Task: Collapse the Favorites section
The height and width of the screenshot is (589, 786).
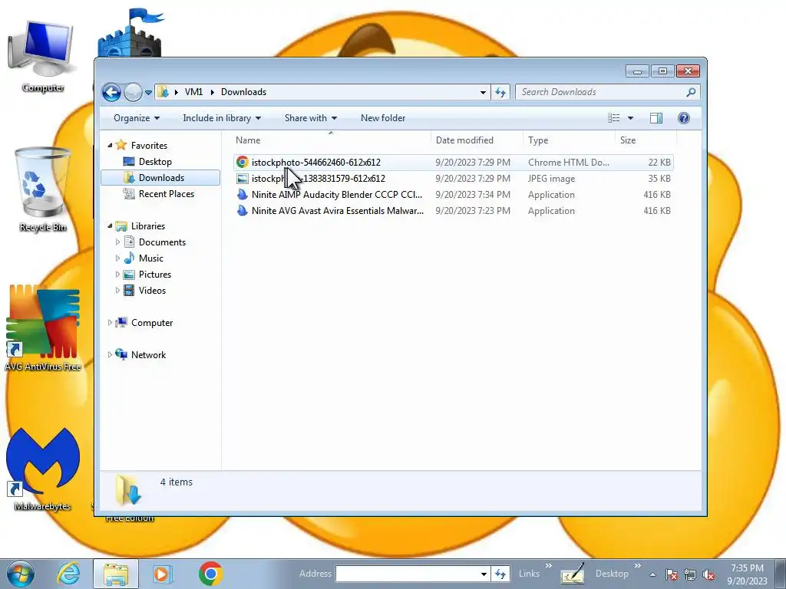Action: click(x=111, y=145)
